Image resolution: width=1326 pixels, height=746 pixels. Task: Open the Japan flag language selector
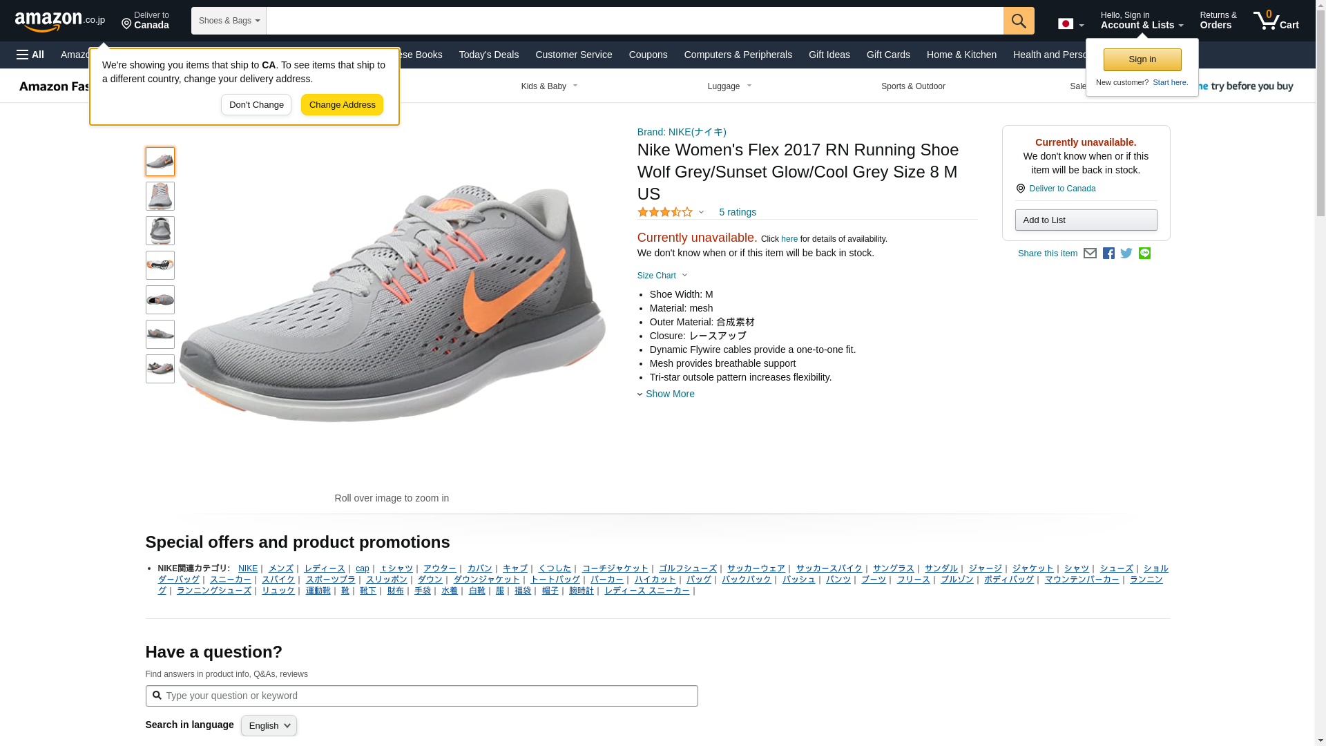coord(1070,23)
